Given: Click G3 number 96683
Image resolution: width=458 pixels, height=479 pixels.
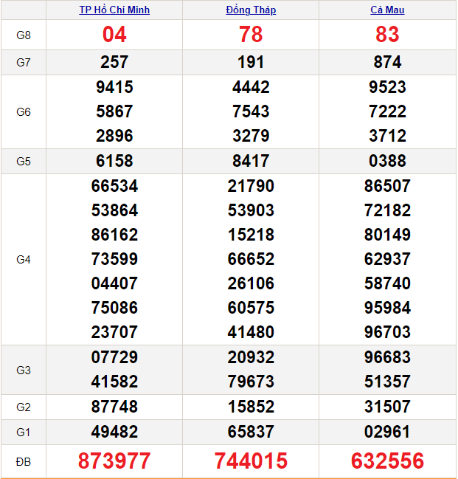Looking at the screenshot, I should coord(387,357).
